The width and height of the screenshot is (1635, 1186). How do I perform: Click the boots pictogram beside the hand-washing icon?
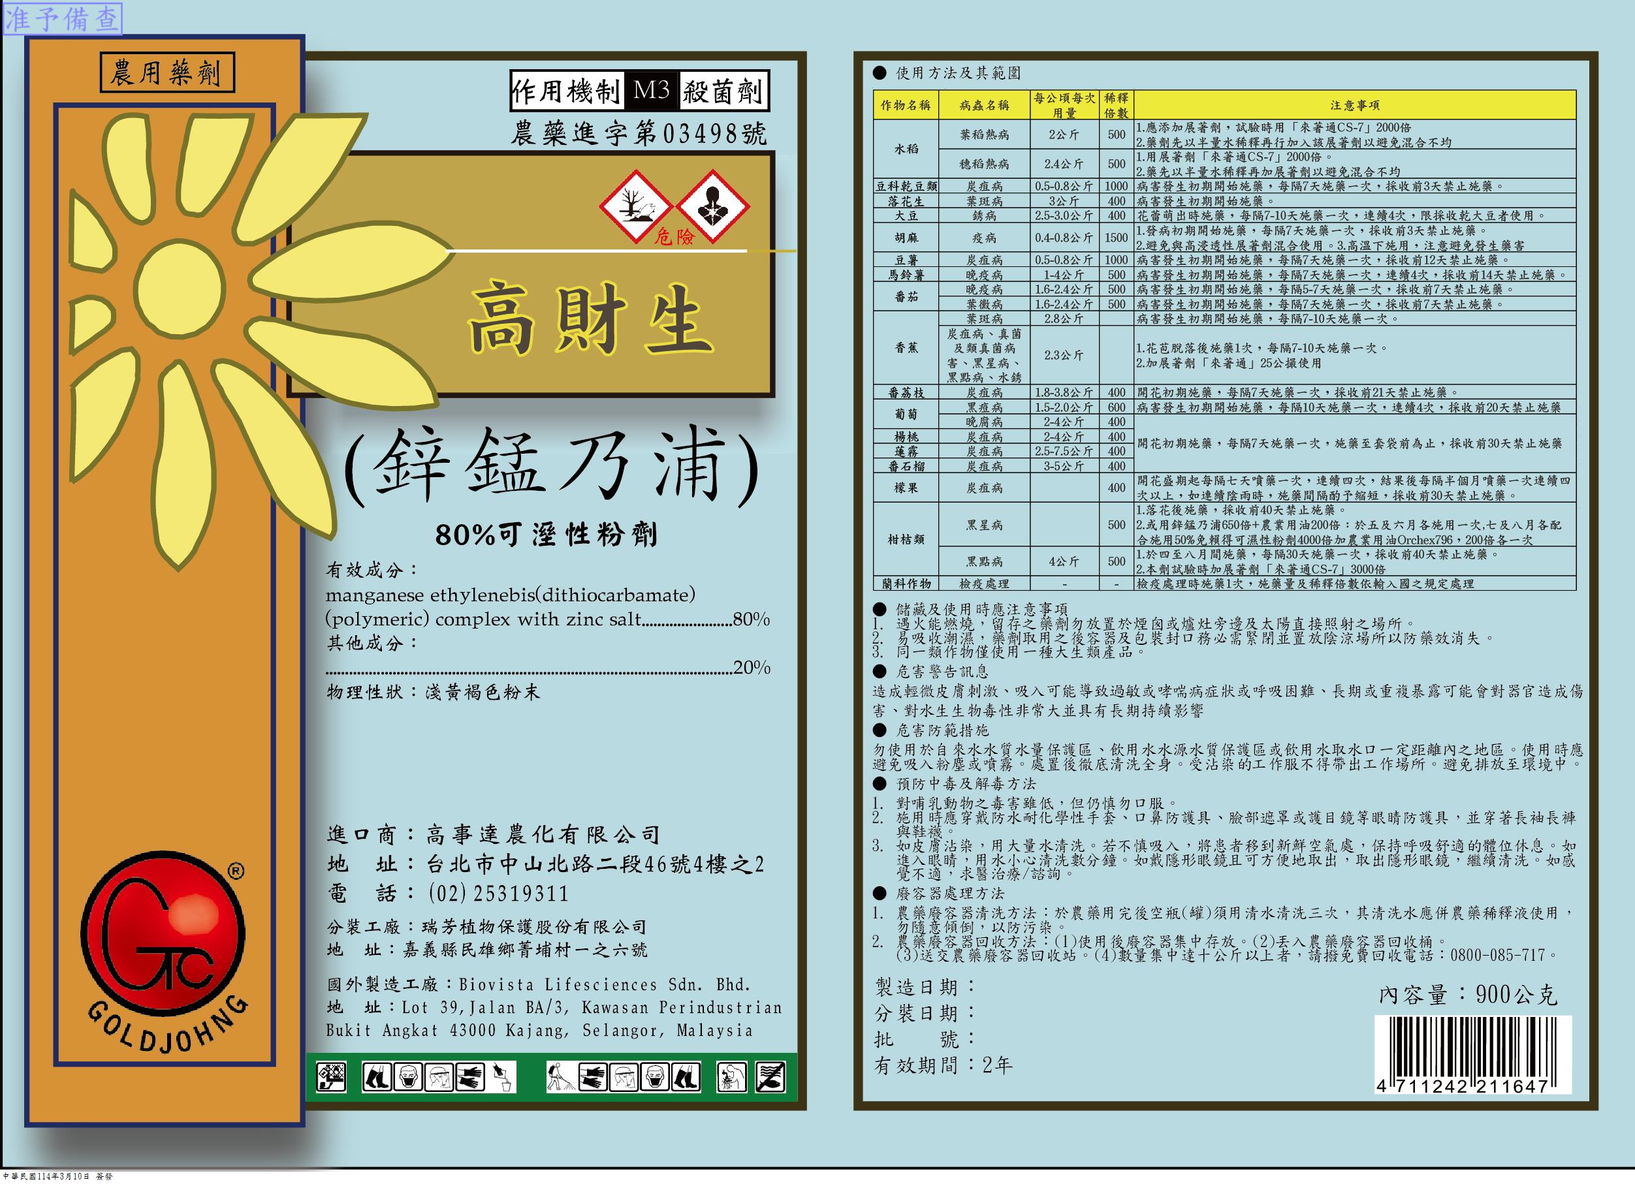tap(686, 1078)
